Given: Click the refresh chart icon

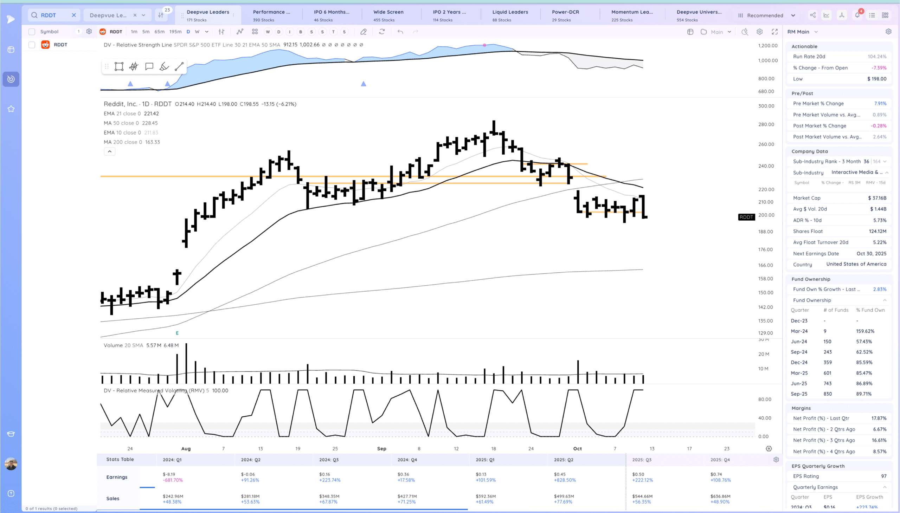Looking at the screenshot, I should 382,32.
